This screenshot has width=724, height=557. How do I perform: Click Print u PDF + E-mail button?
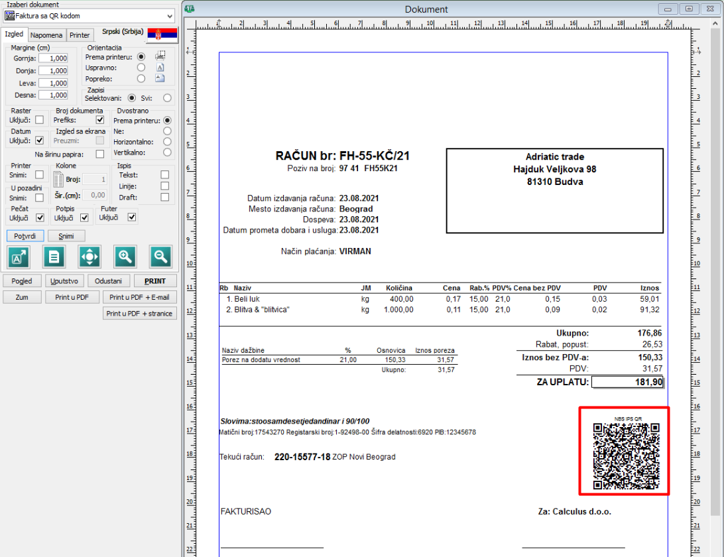point(139,297)
